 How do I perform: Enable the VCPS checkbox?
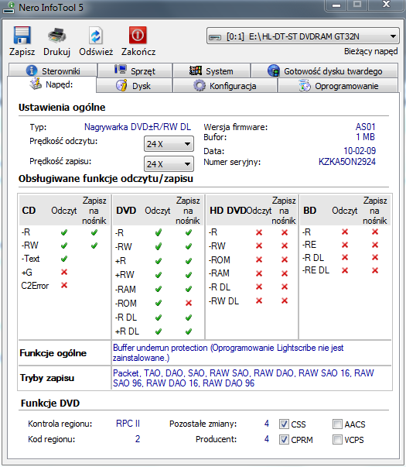tap(337, 439)
